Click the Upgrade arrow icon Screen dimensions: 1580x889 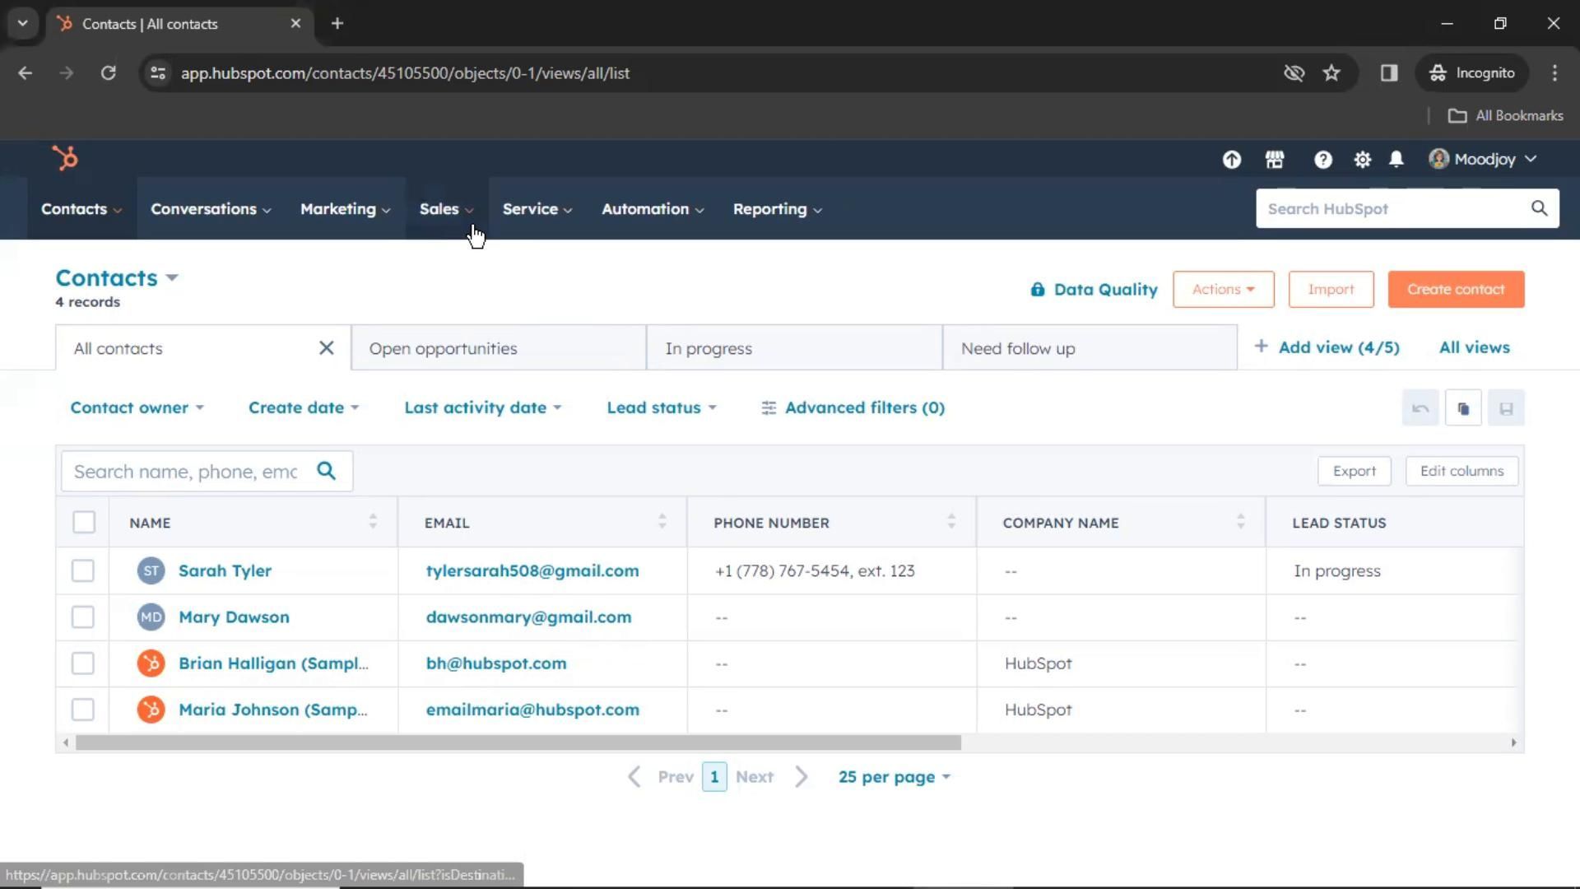point(1231,160)
